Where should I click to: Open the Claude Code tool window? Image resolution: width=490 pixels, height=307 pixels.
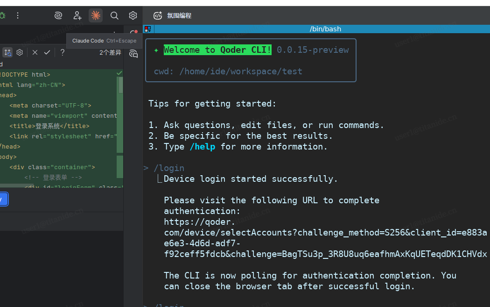pyautogui.click(x=96, y=15)
